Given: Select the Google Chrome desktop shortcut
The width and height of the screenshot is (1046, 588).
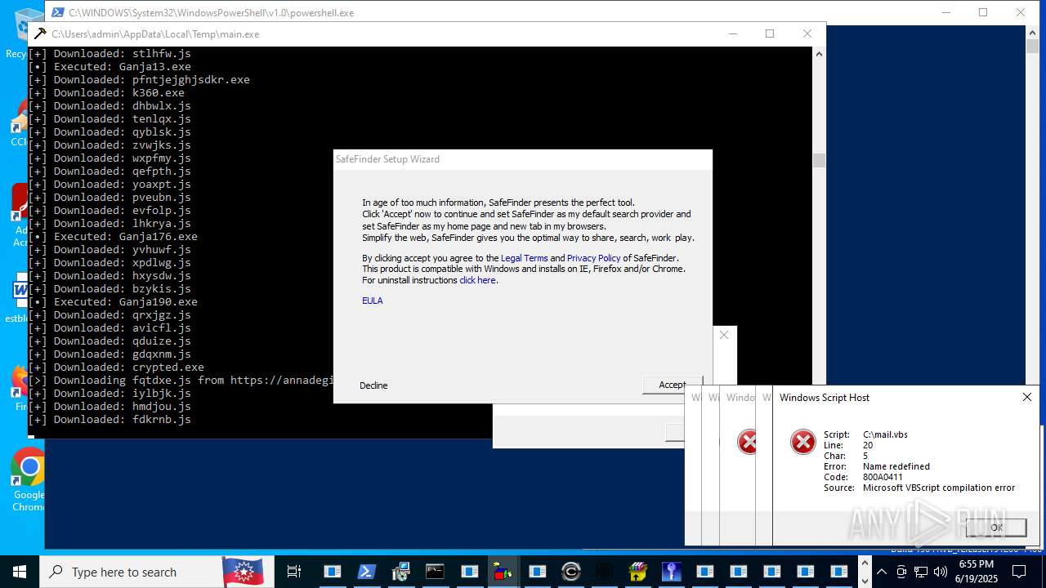Looking at the screenshot, I should [29, 479].
